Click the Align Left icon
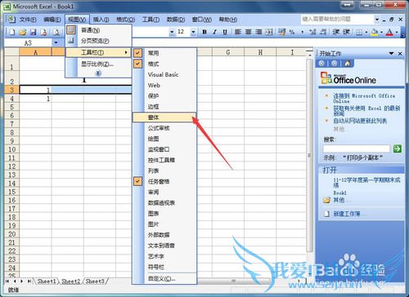Image resolution: width=409 pixels, height=297 pixels. click(238, 32)
